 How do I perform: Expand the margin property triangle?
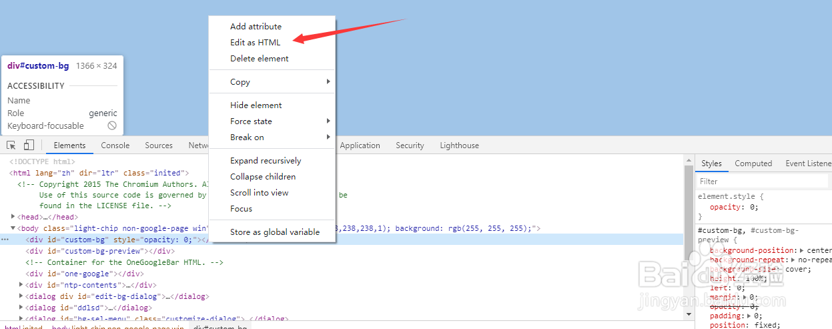[x=744, y=297]
